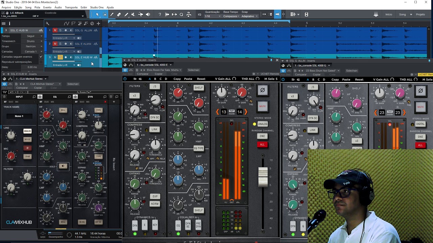Image resolution: width=433 pixels, height=243 pixels.
Task: Toggle the MUTE button on SSL 4000 E
Action: coord(262,106)
